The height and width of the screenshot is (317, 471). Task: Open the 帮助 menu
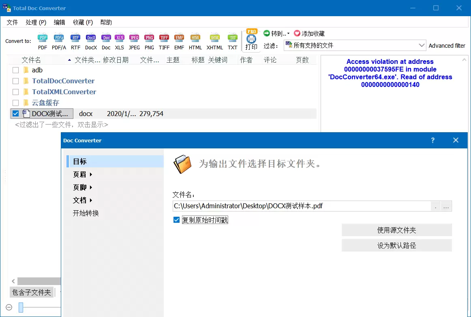pyautogui.click(x=106, y=23)
